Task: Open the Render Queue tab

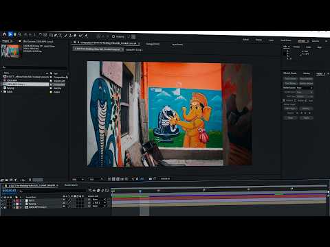Action: coord(71,185)
